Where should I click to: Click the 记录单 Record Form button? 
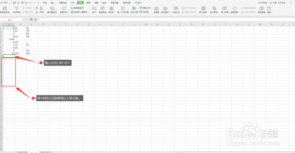point(144,12)
